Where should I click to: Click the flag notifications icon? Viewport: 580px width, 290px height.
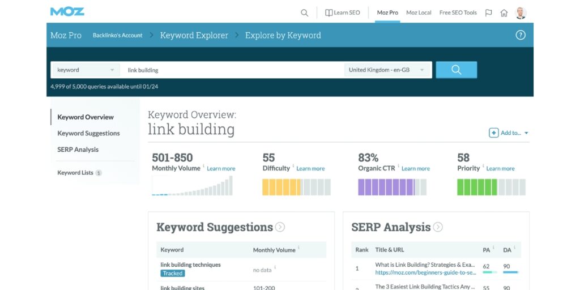(489, 13)
